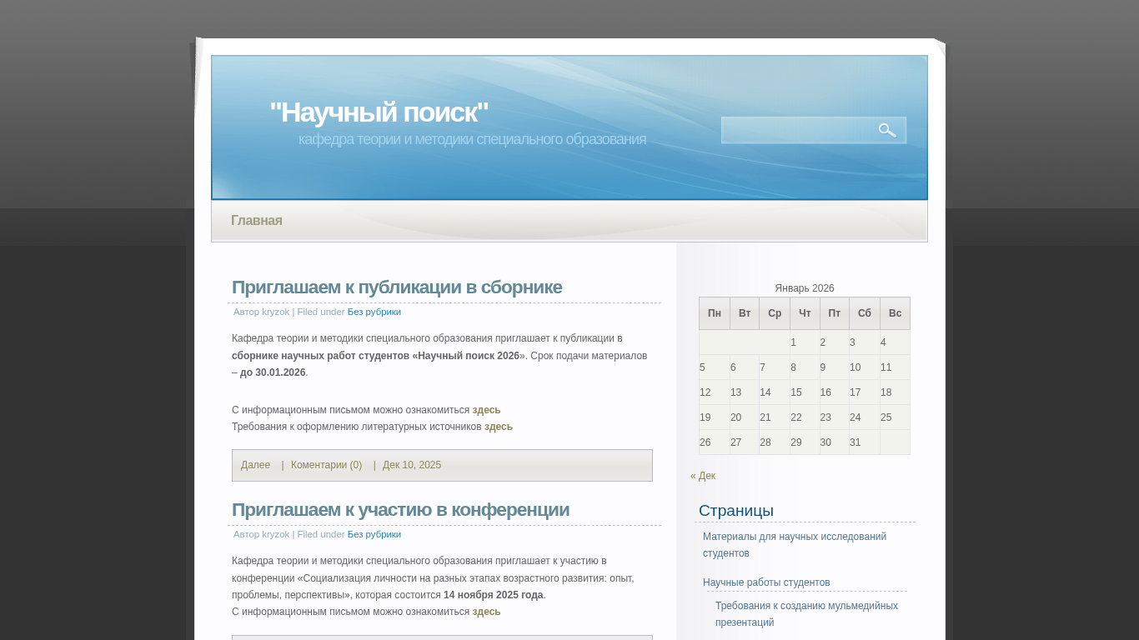Open Коментарии (0) of first post
1139x640 pixels.
[x=326, y=465]
